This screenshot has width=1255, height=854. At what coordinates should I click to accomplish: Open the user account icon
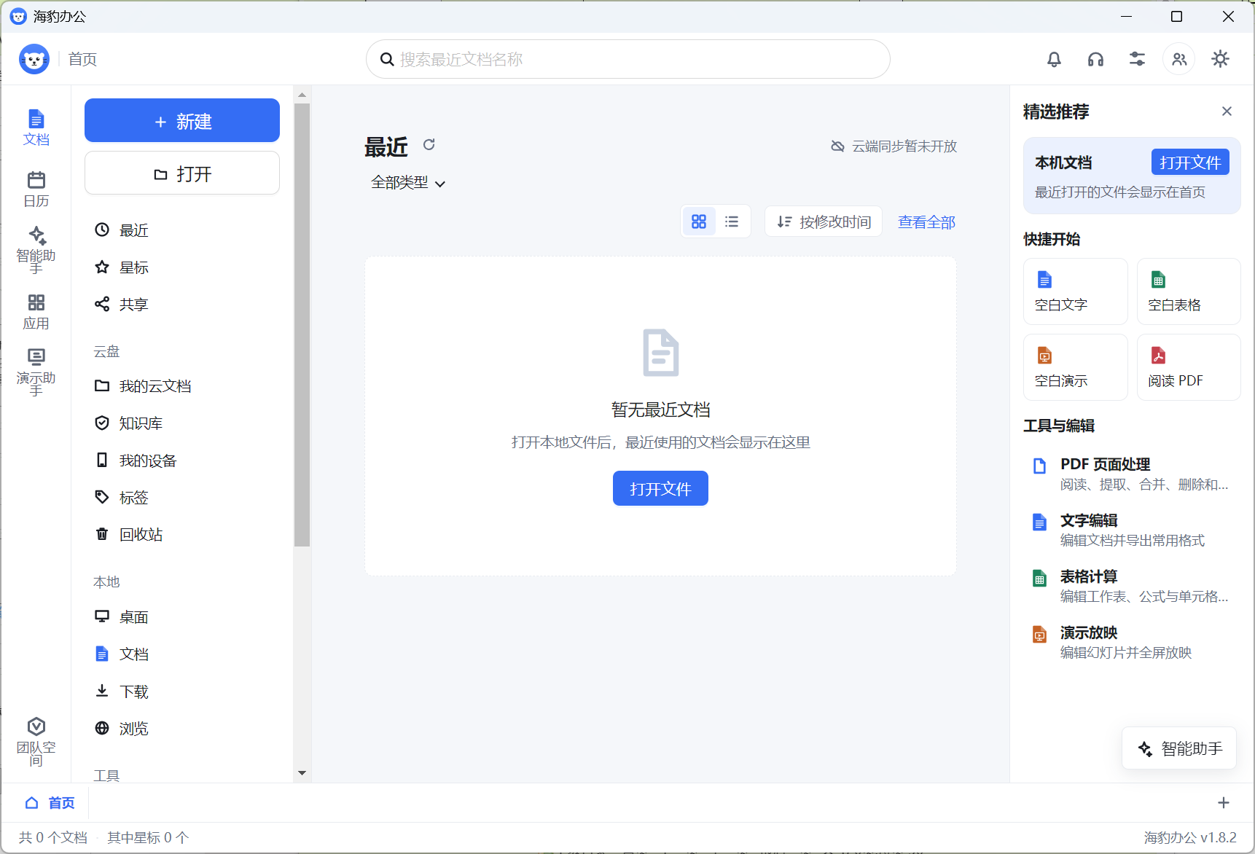(x=1179, y=59)
